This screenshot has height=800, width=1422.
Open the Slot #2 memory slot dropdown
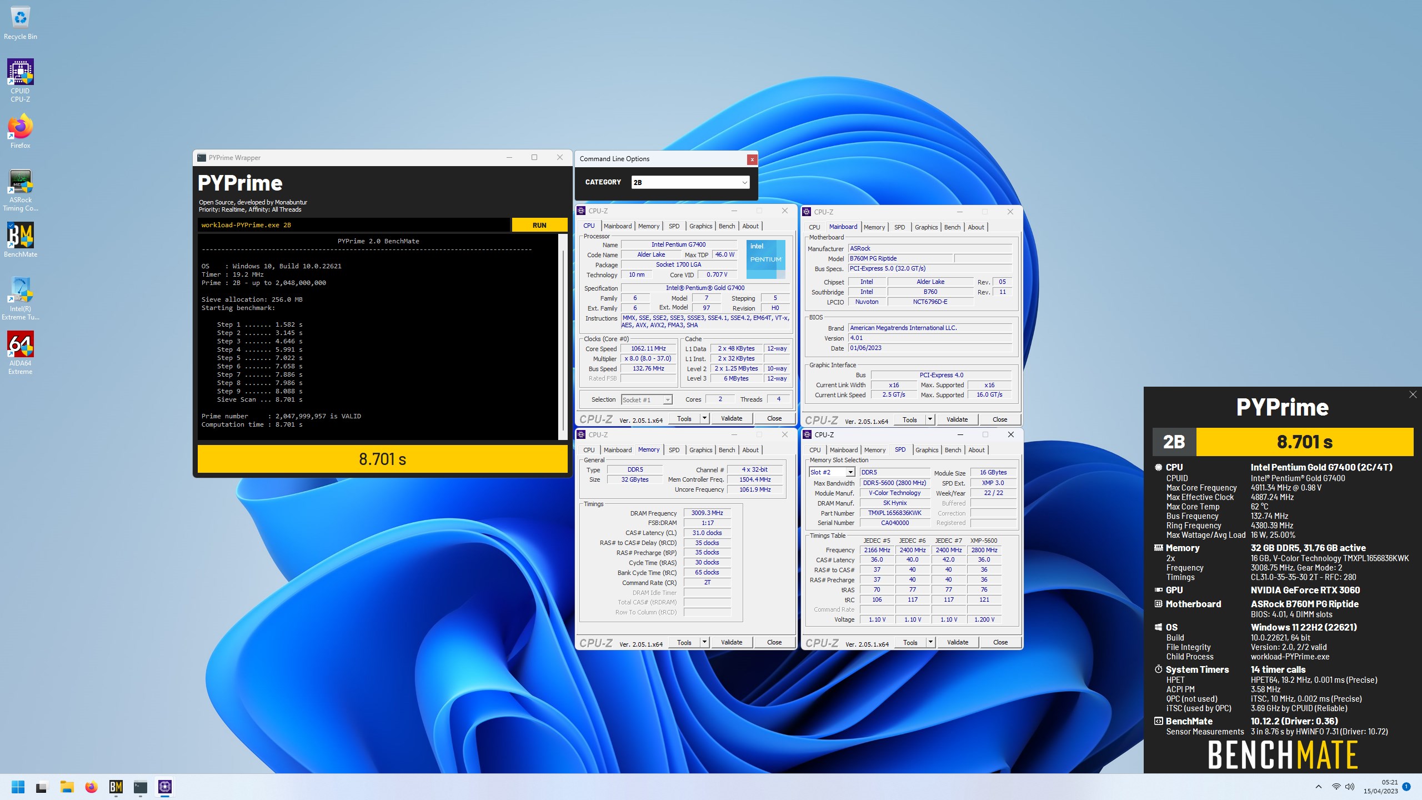832,473
